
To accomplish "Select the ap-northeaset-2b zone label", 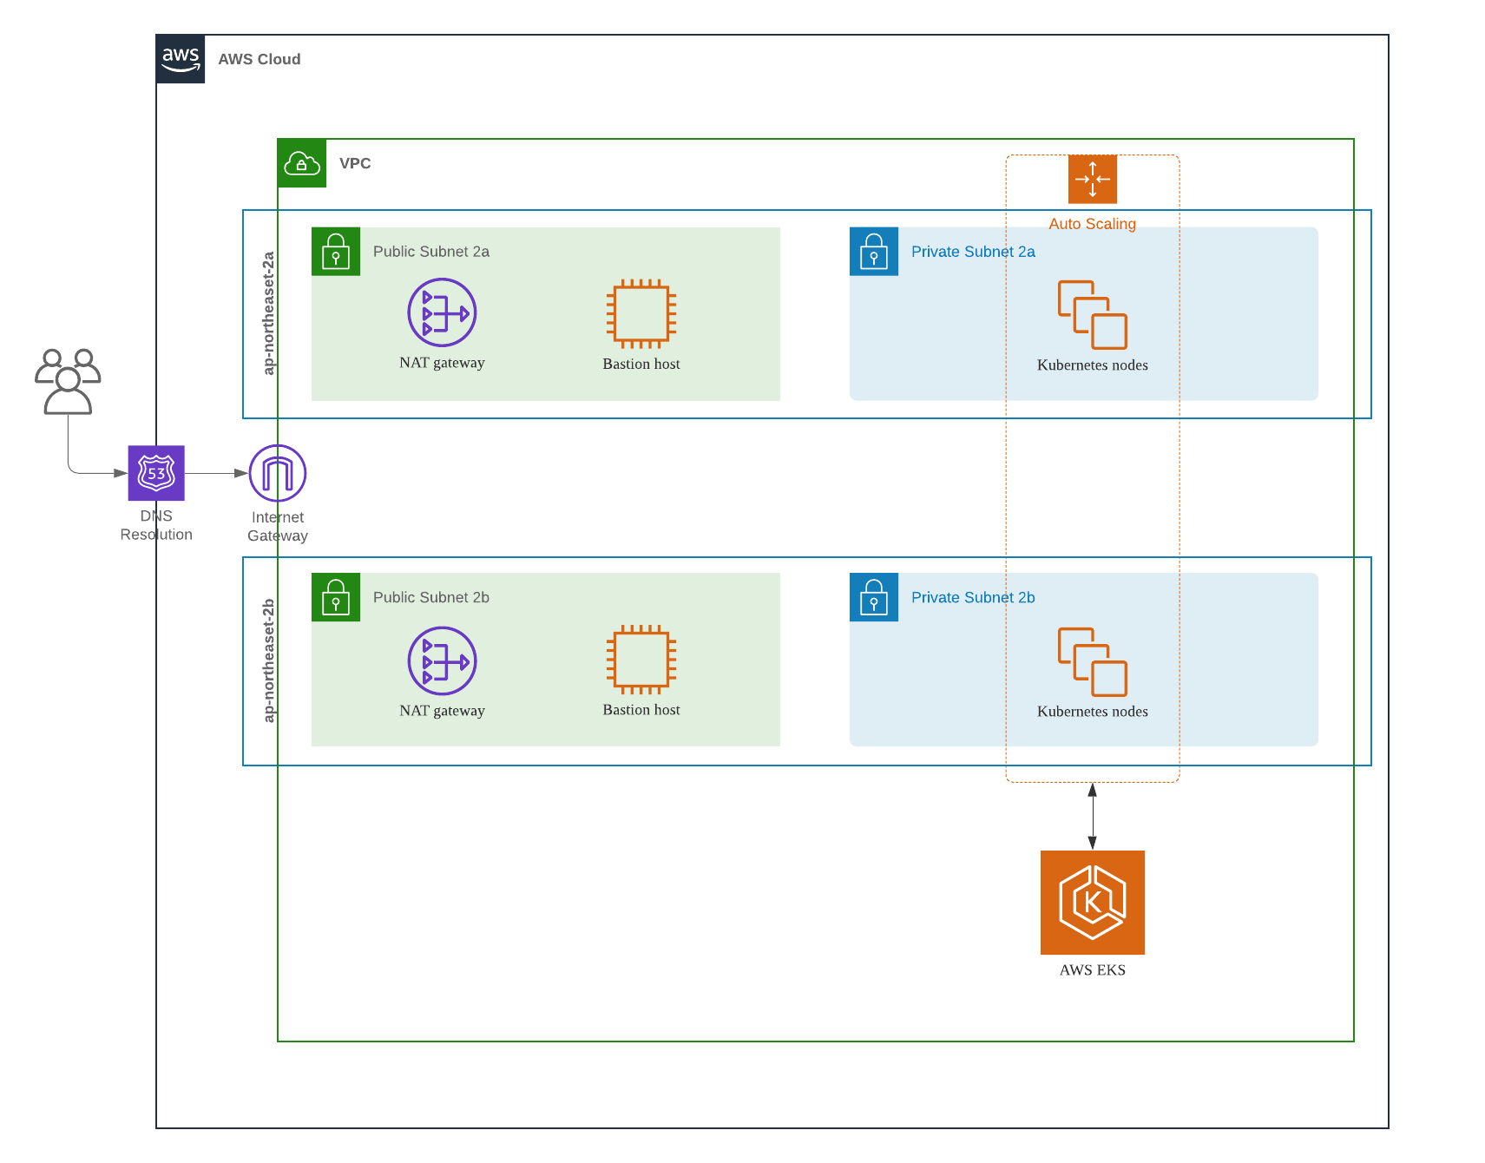I will tap(269, 660).
